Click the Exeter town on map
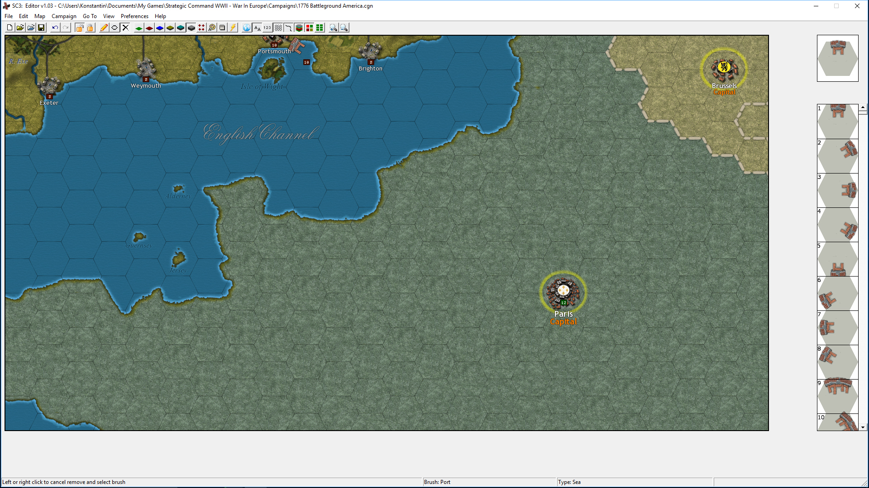The width and height of the screenshot is (869, 488). [x=49, y=86]
